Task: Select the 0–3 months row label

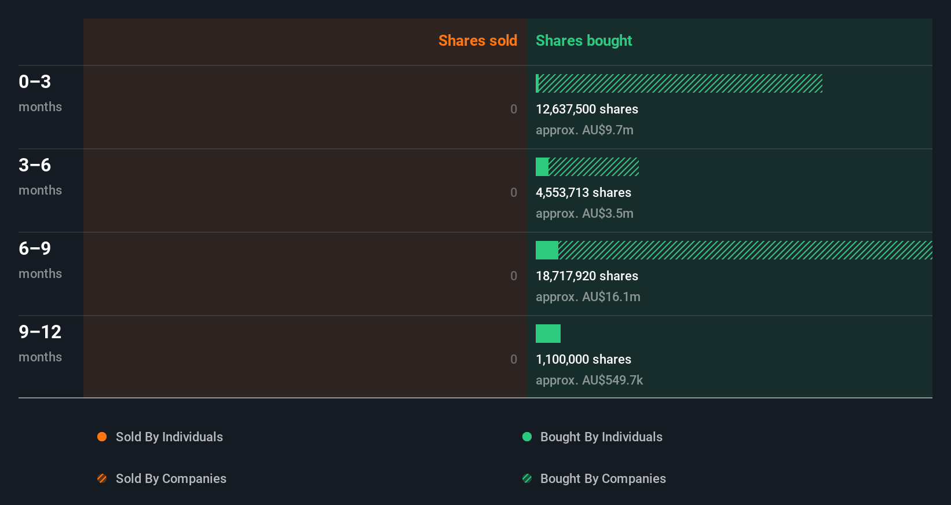Action: pos(40,93)
